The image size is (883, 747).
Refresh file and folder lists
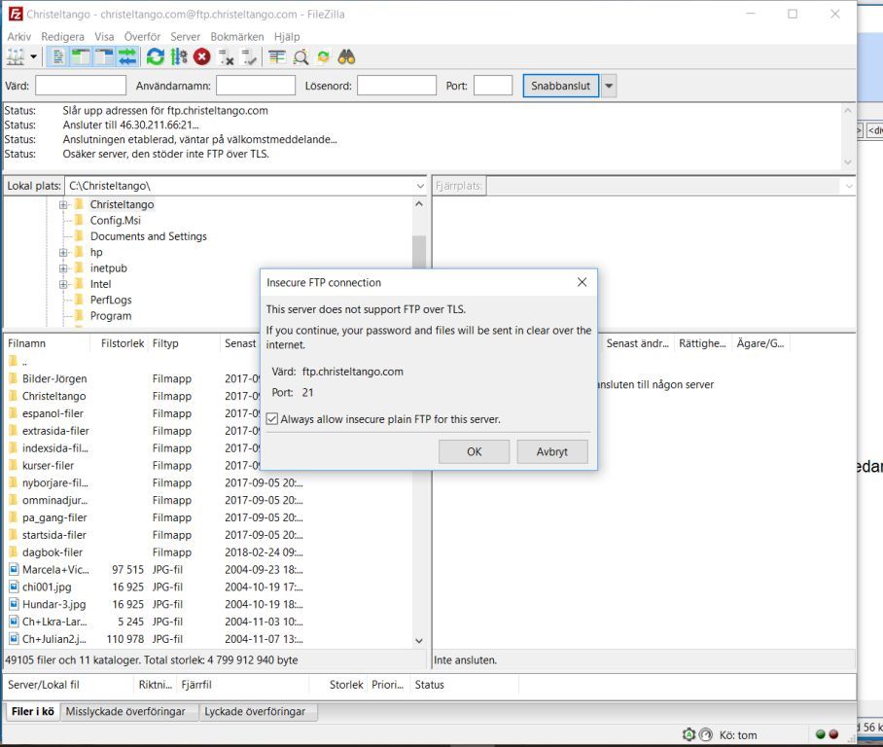156,56
